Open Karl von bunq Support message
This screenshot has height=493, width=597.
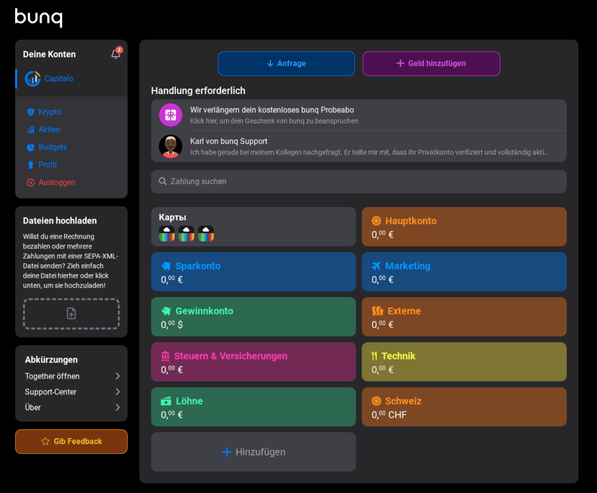point(359,146)
